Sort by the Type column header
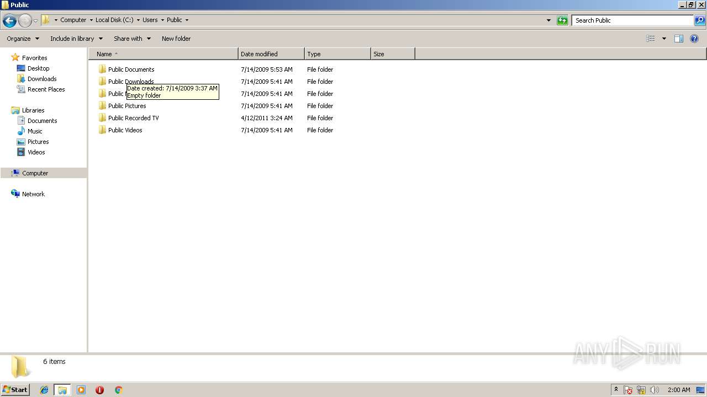 (337, 54)
